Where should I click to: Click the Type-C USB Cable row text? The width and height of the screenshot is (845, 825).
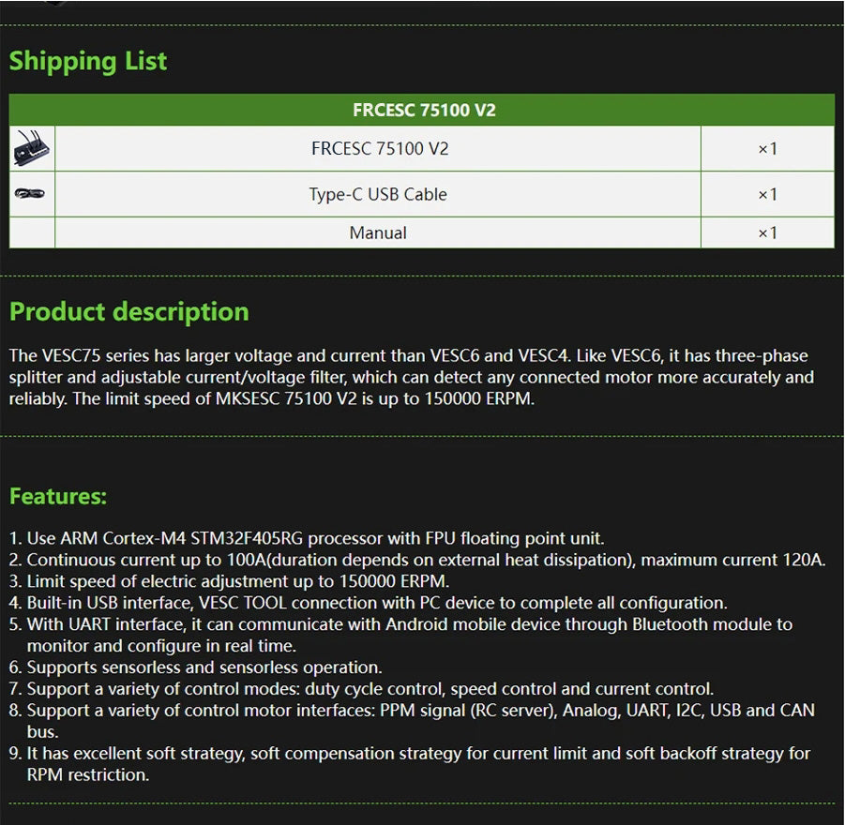pos(378,194)
